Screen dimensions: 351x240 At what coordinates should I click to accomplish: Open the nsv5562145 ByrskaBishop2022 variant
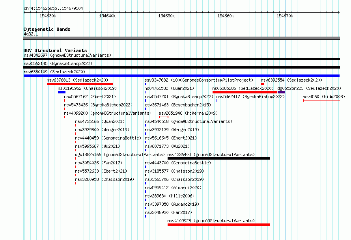pos(58,63)
